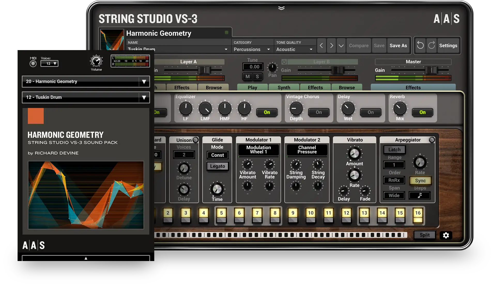Open the Modulator 1 source selector
This screenshot has width=491, height=284.
258,150
